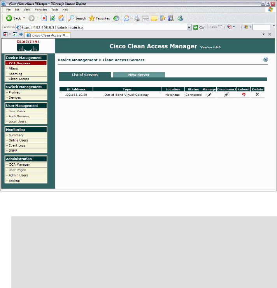Click the Cisco Systems logo
This screenshot has width=277, height=288.
(x=28, y=46)
